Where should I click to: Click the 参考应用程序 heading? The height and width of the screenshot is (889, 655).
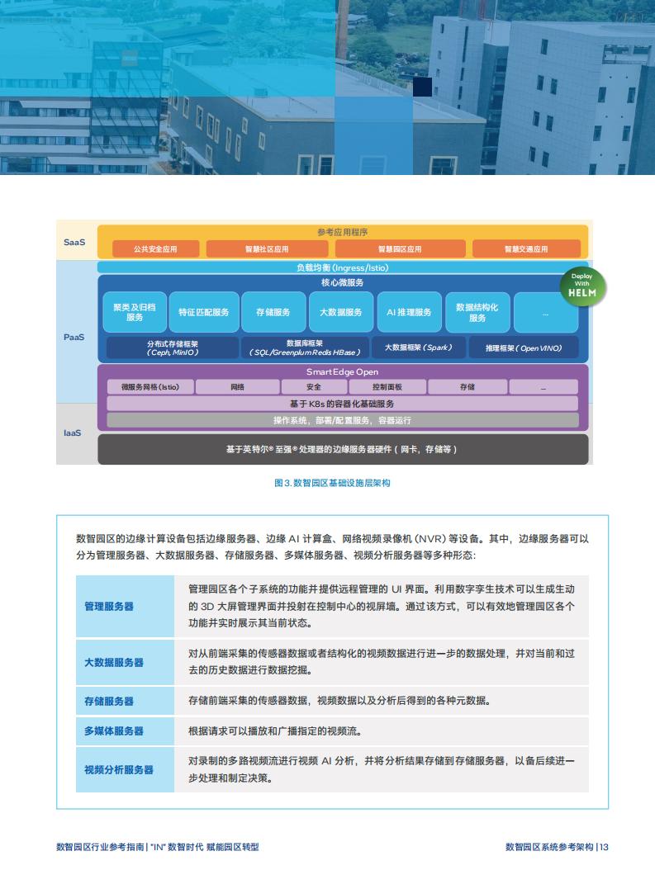(343, 232)
